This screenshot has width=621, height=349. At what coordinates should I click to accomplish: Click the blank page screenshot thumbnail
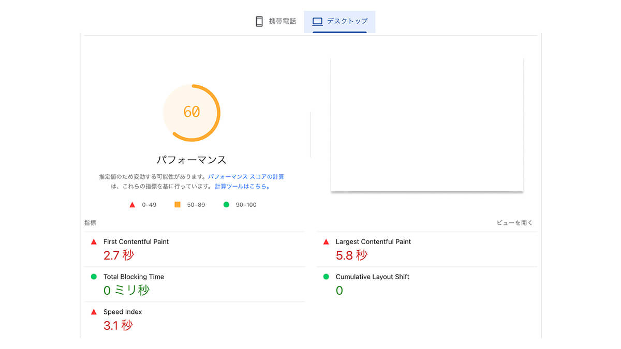click(427, 125)
